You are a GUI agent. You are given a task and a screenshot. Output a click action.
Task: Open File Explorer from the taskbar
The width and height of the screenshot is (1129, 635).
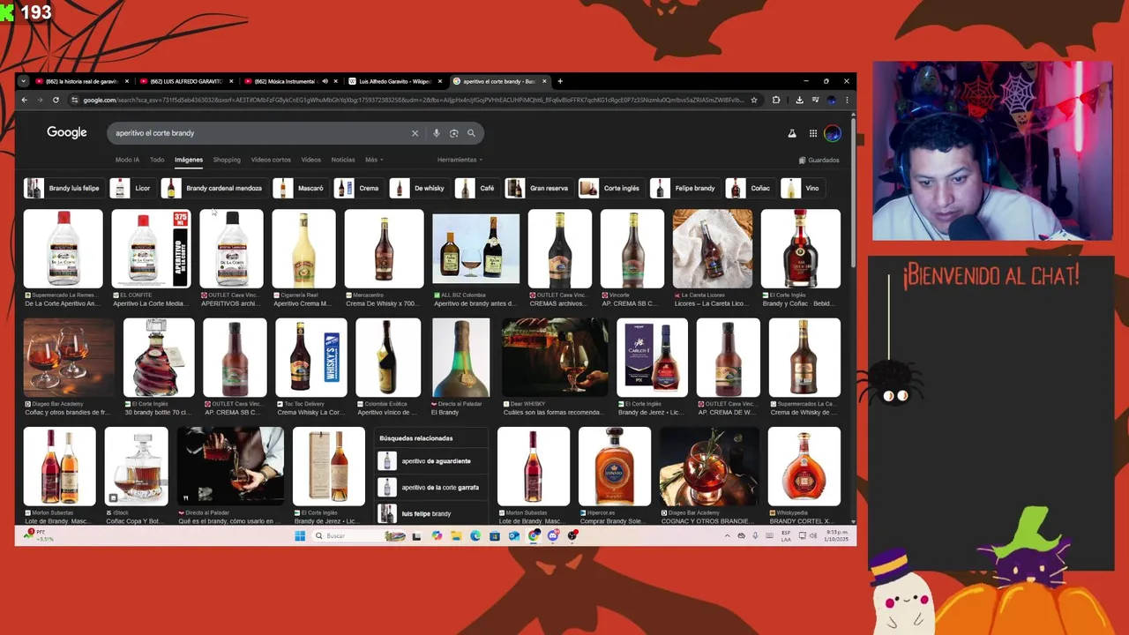(456, 536)
